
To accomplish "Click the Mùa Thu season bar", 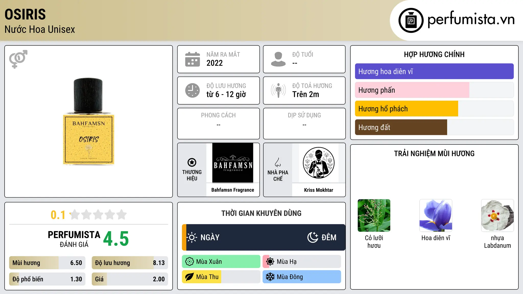I will [221, 277].
